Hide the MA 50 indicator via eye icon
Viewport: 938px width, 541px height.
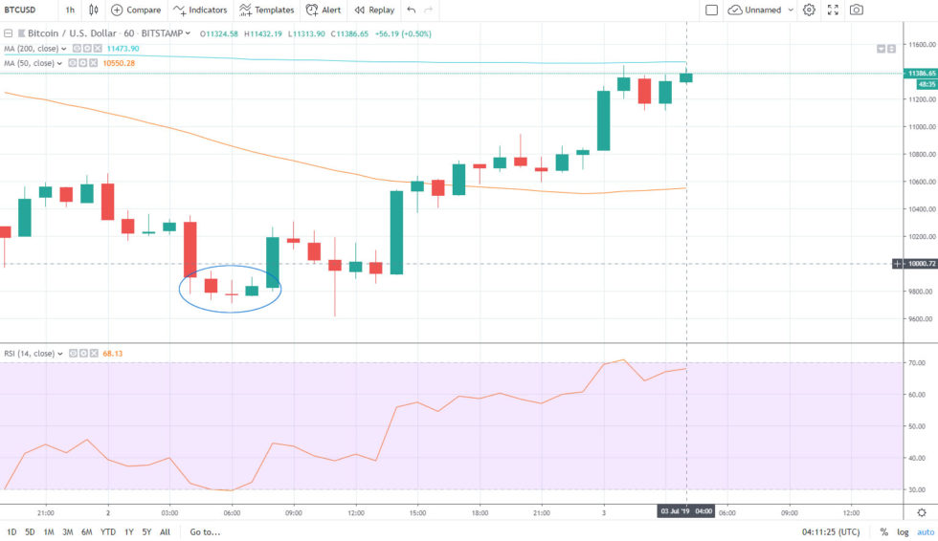pos(73,63)
